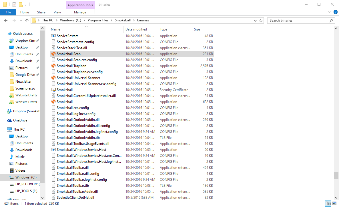Click the 2,576 KB size cell
Screen dimensions: 339x207
coord(206,66)
